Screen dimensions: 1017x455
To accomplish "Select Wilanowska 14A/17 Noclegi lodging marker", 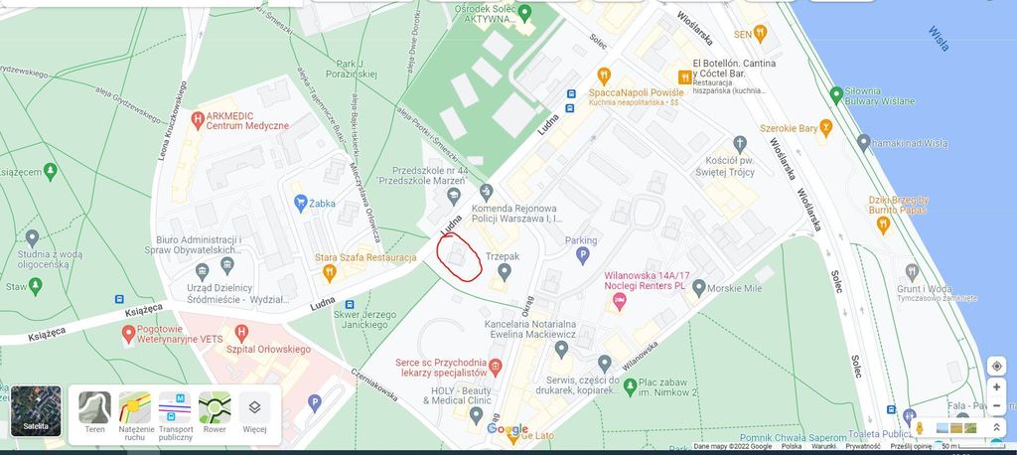I will [x=620, y=301].
